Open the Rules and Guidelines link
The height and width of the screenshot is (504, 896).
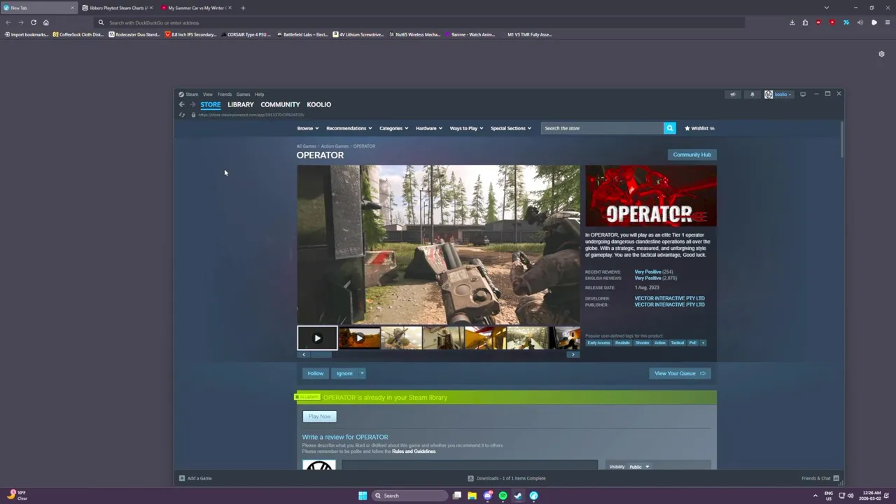pos(414,451)
